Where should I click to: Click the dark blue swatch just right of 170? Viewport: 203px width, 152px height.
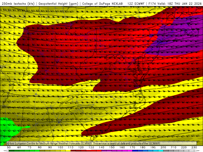pos(135,151)
